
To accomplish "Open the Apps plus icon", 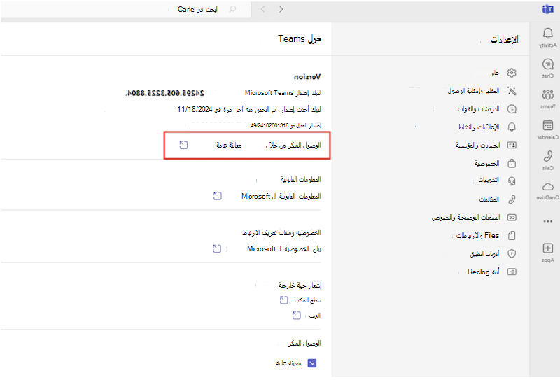I will 548,248.
